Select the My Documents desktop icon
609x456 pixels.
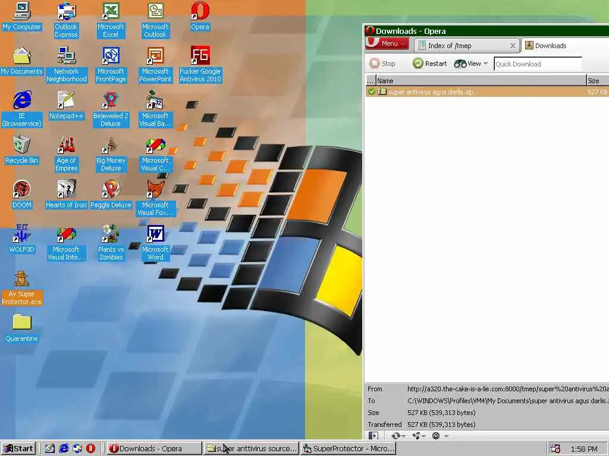pyautogui.click(x=22, y=61)
